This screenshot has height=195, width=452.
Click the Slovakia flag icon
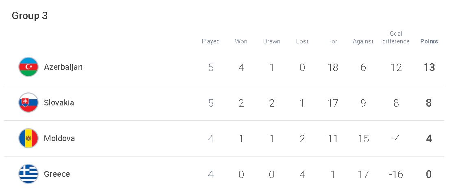(x=28, y=103)
